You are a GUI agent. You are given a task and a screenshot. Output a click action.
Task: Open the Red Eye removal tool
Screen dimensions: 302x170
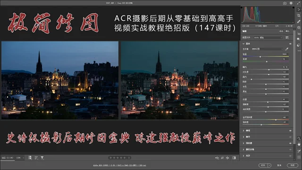[x=299, y=34]
